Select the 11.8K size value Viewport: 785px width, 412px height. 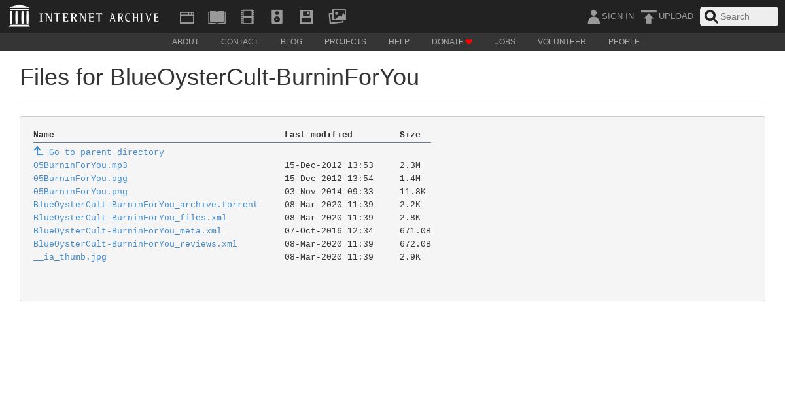413,192
